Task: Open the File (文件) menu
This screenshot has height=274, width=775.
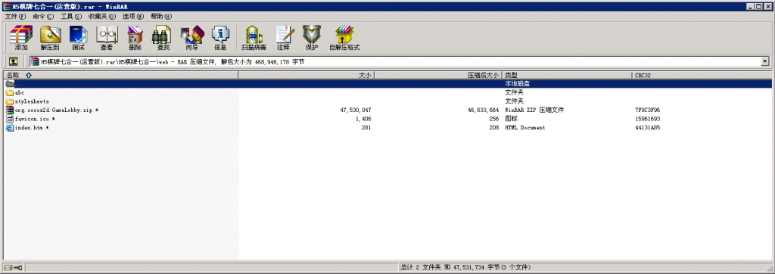Action: pyautogui.click(x=15, y=17)
